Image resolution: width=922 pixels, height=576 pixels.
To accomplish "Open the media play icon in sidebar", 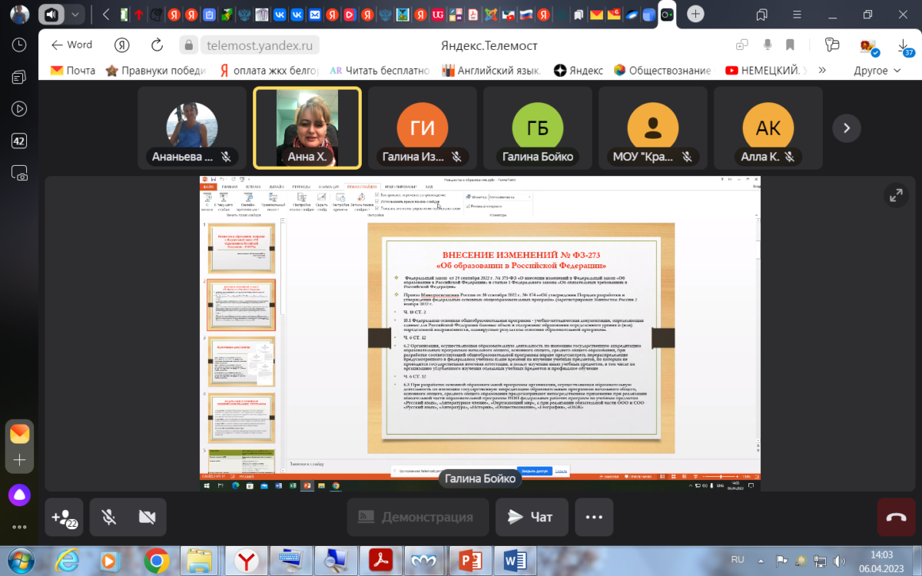I will [19, 109].
